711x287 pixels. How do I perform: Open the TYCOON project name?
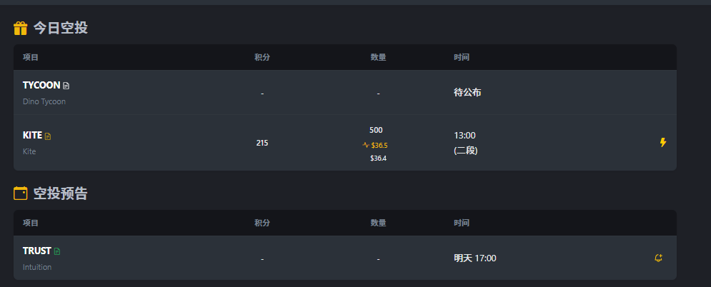click(41, 85)
